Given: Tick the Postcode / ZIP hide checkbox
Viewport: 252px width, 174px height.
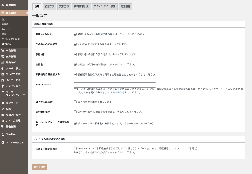Looking at the screenshot, I should click(x=75, y=148).
